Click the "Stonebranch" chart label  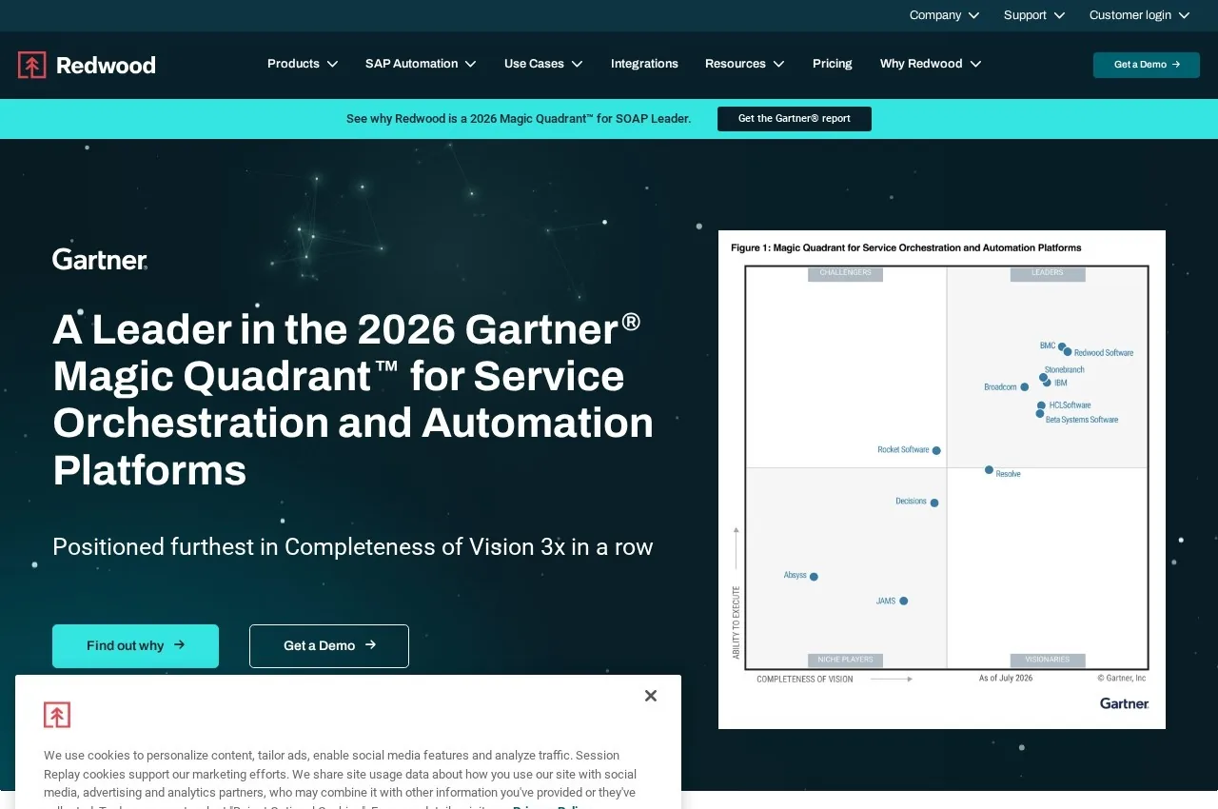point(1065,370)
